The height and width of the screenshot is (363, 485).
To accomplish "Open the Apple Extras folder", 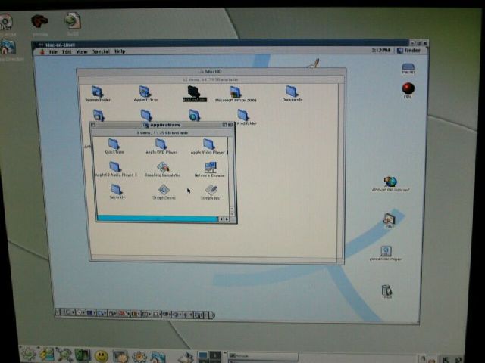I will coord(145,92).
